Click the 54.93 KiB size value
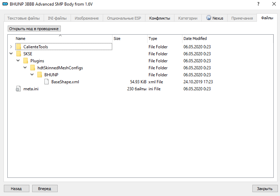This screenshot has height=196, width=280. point(138,82)
